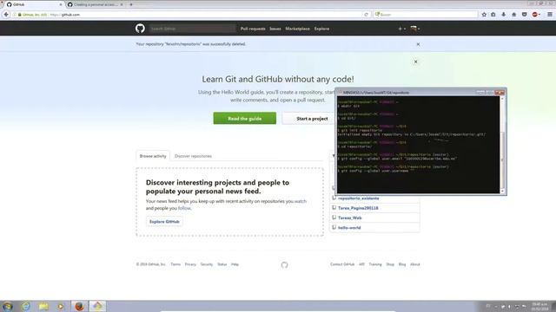Close the Learn Git and GitHub banner

pos(415,62)
